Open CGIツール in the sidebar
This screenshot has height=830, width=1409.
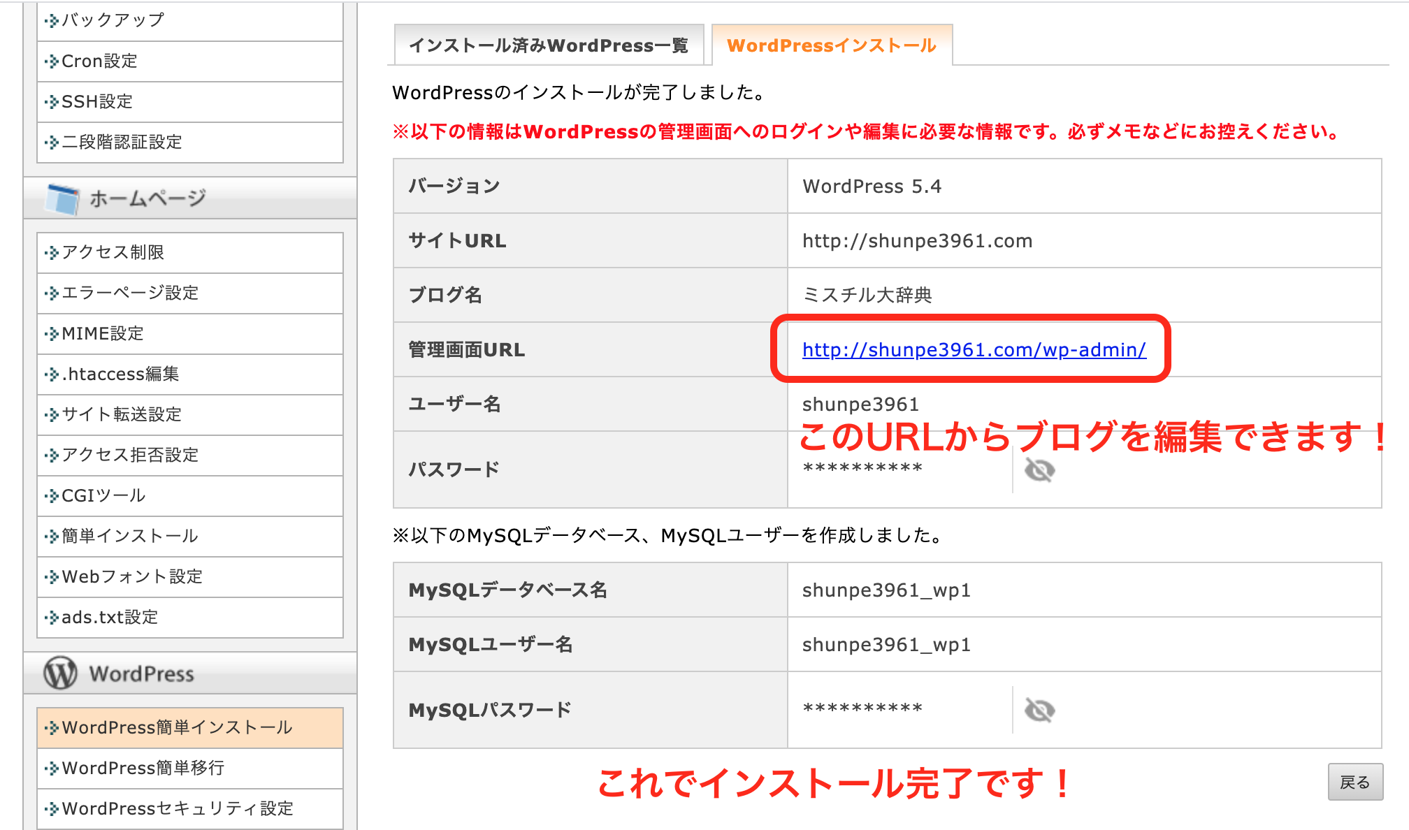coord(190,495)
